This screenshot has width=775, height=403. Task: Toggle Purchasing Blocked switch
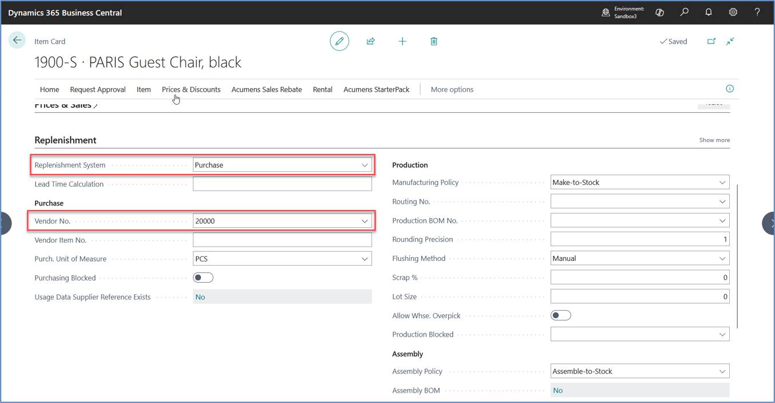point(203,278)
